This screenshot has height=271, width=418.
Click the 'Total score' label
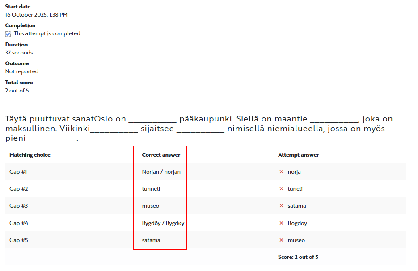pos(19,83)
